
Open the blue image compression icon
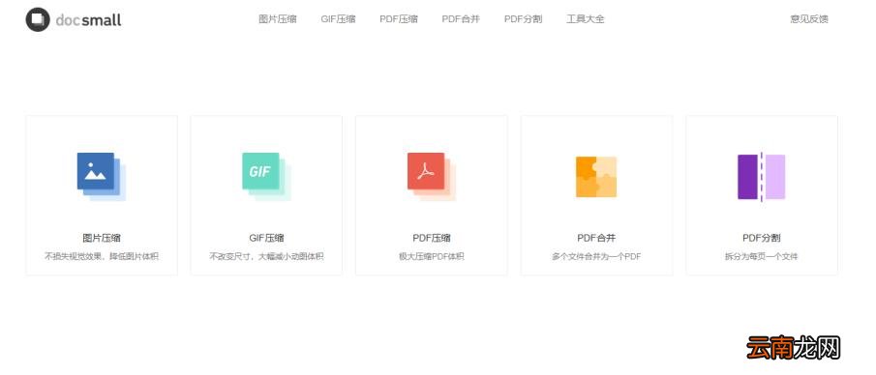(102, 176)
